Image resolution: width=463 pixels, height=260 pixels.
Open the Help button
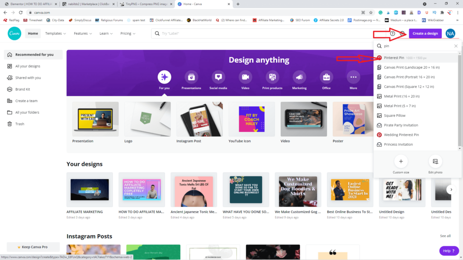point(449,251)
